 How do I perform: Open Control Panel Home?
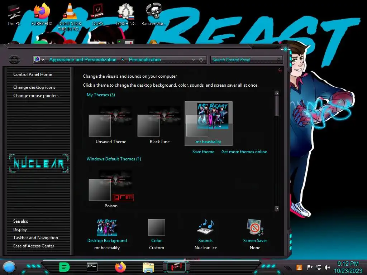pos(33,74)
